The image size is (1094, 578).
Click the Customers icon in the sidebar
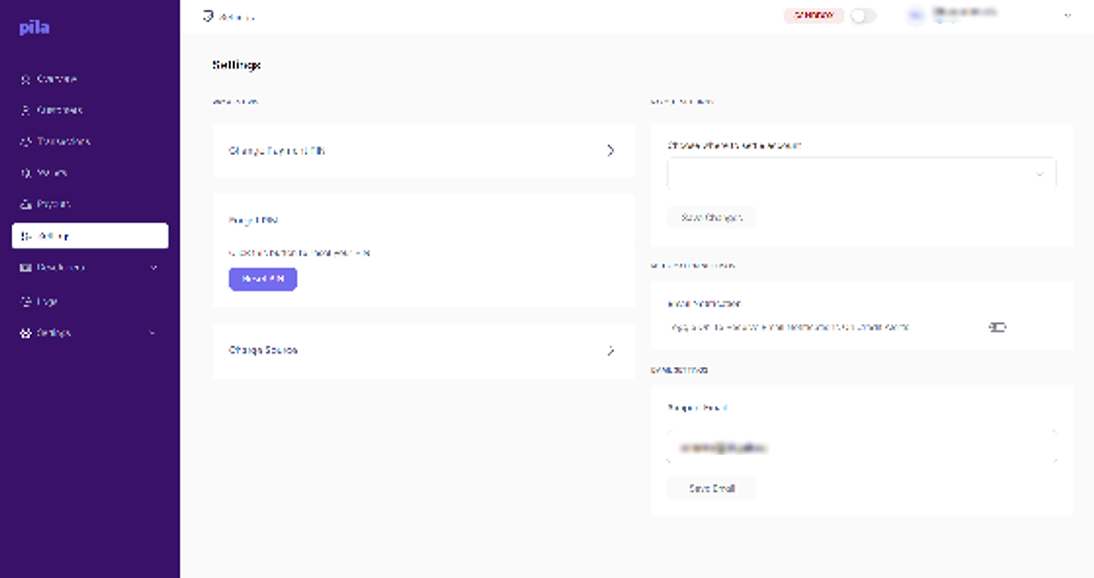(x=25, y=110)
